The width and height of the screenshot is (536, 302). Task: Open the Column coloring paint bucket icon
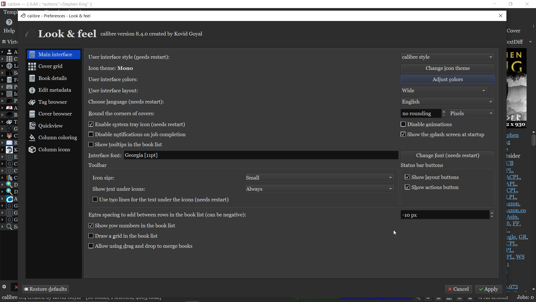pyautogui.click(x=32, y=138)
